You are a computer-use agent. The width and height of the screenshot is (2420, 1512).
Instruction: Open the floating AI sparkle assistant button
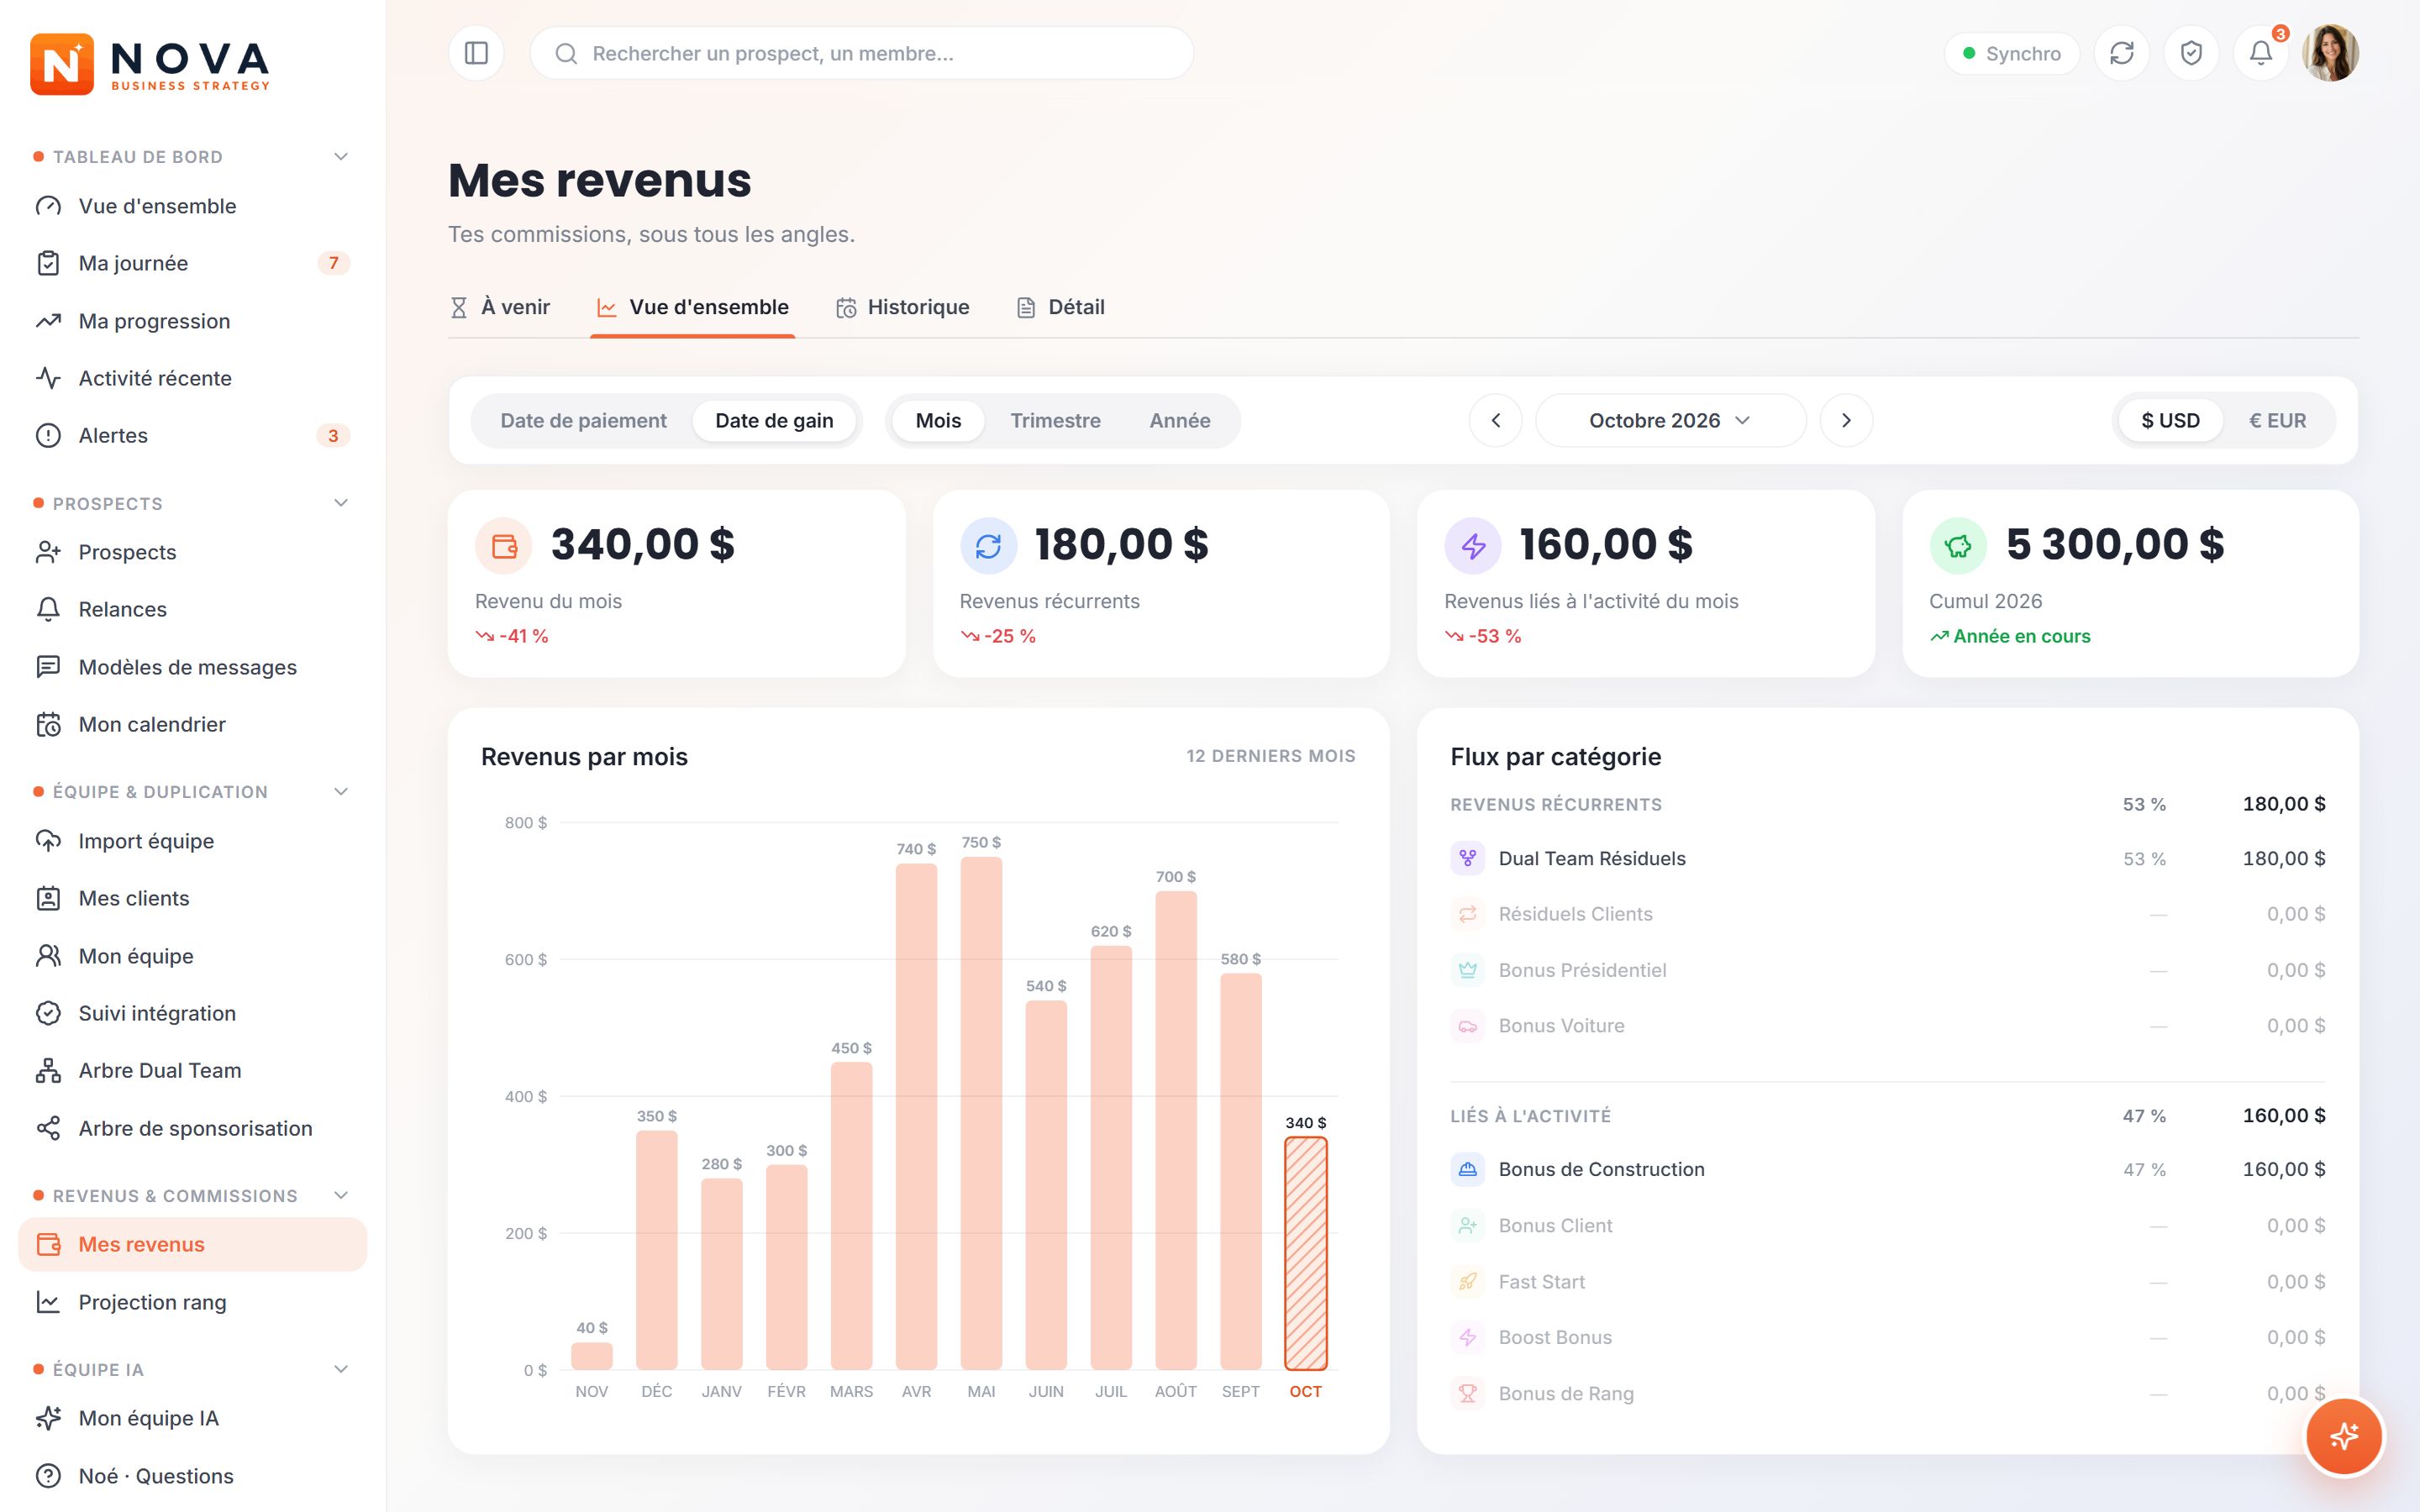click(x=2343, y=1436)
